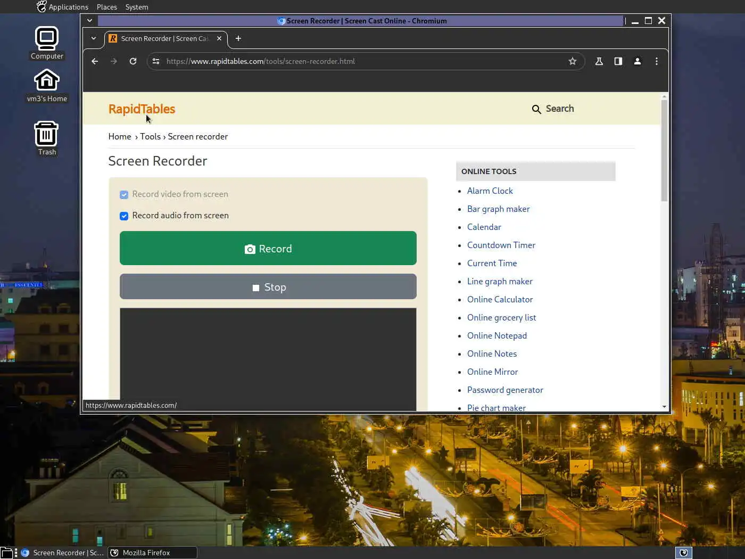Image resolution: width=745 pixels, height=559 pixels.
Task: Click the dark video preview area
Action: pyautogui.click(x=268, y=359)
